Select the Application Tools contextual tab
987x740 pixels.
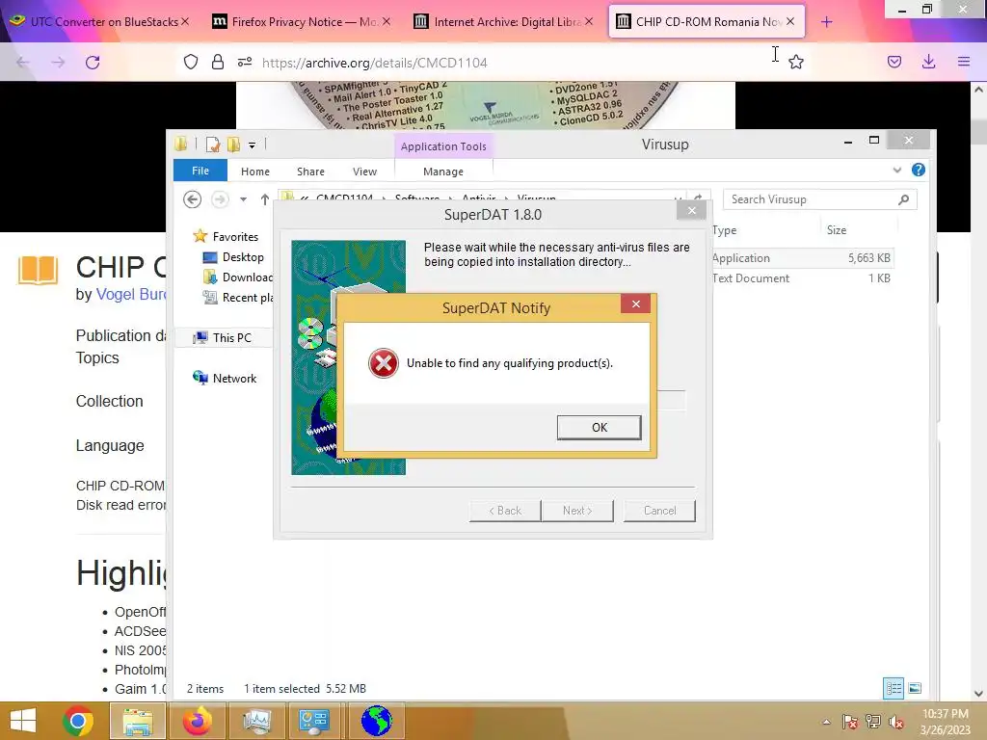click(443, 146)
